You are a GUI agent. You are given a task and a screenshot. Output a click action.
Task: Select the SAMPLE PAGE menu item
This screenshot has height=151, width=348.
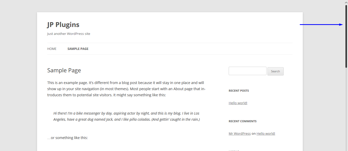point(78,49)
